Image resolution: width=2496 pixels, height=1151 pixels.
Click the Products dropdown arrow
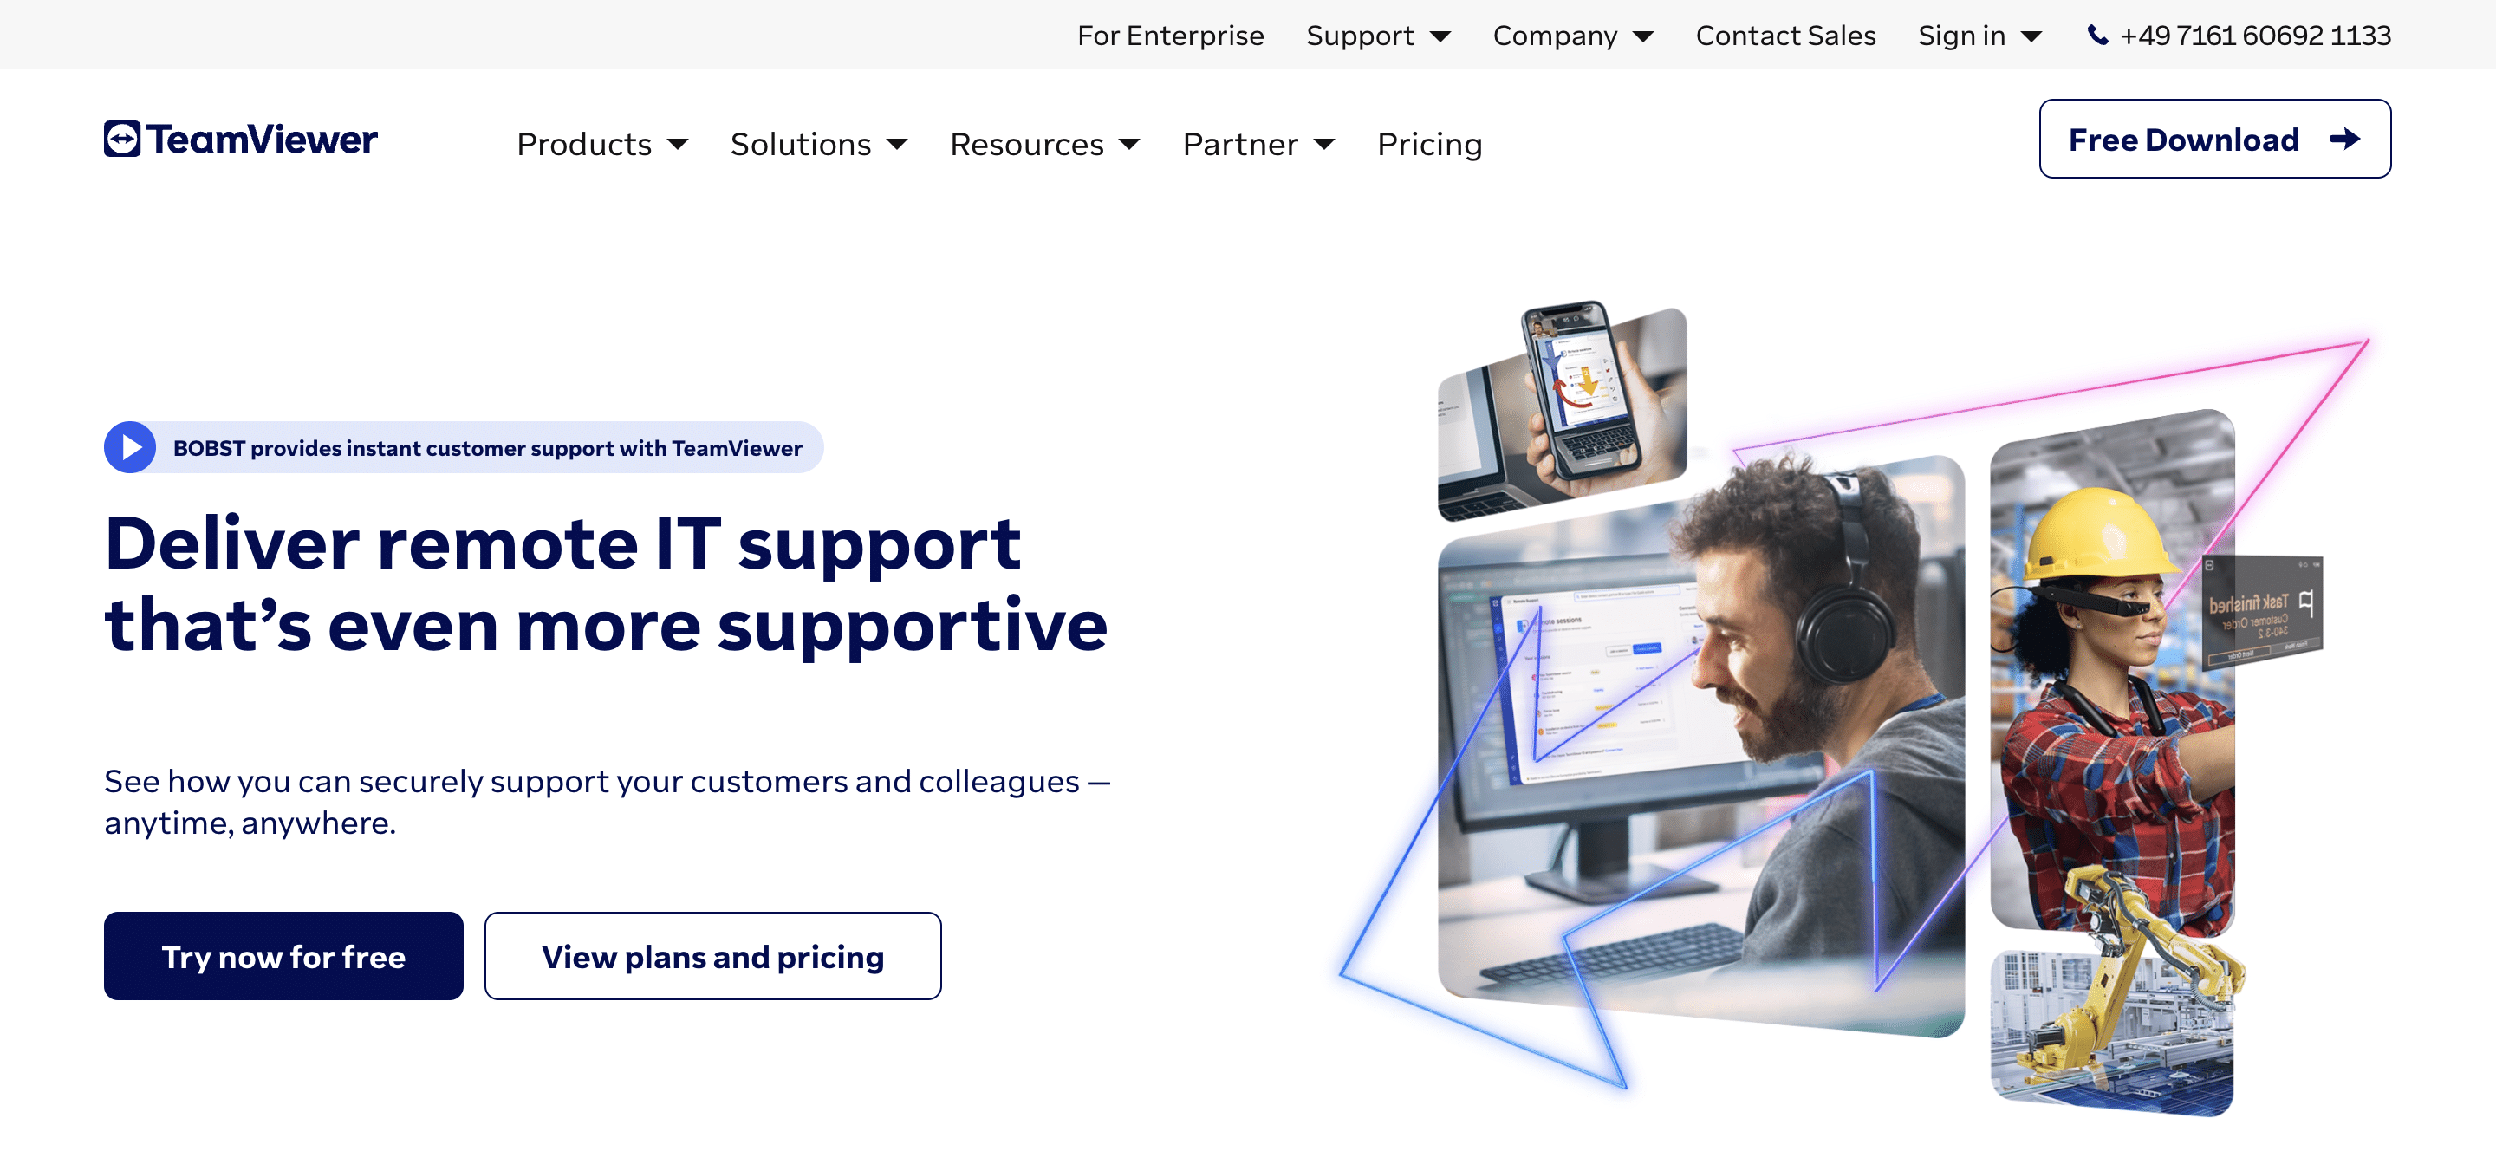pos(678,141)
